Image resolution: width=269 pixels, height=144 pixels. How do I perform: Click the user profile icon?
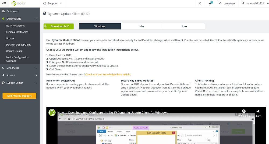[x=243, y=3]
